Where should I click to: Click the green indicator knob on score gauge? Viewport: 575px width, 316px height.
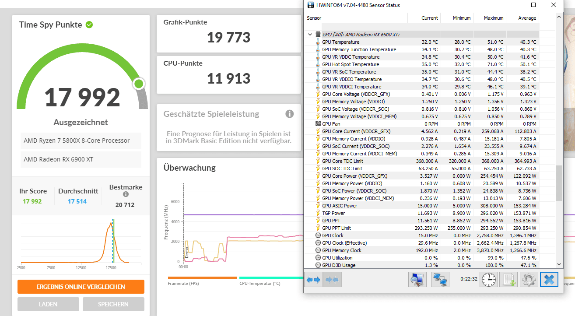click(x=139, y=83)
